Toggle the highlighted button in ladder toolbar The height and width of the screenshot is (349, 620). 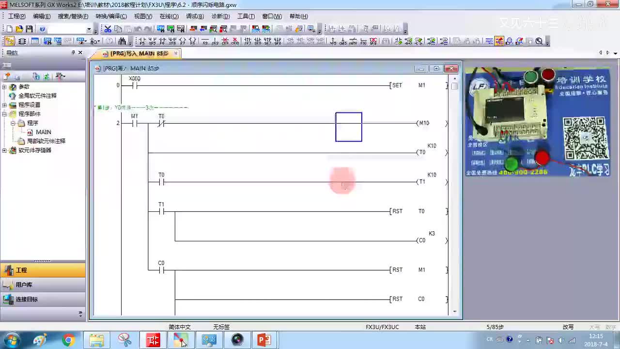pyautogui.click(x=499, y=41)
